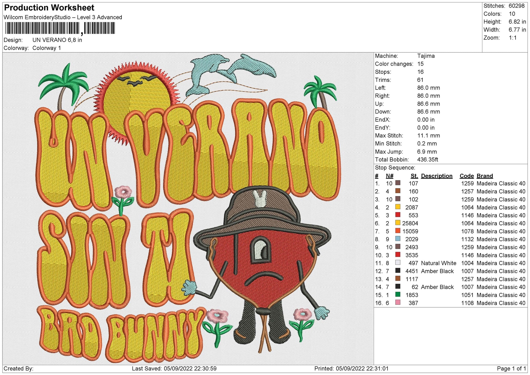Pick the swatch beside 102 stitches in stop 3
Viewport: 530px width, 375px height.
tap(398, 199)
